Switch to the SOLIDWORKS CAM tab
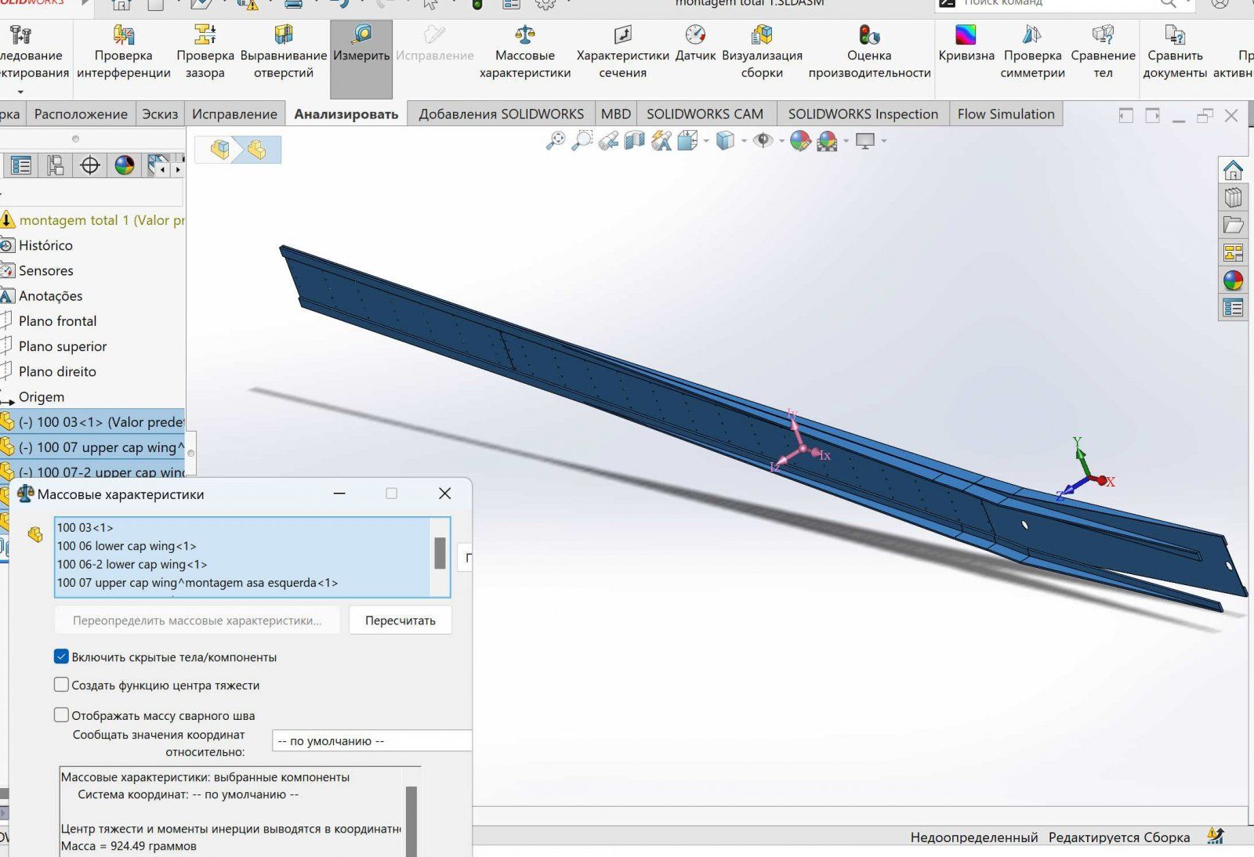 tap(705, 114)
